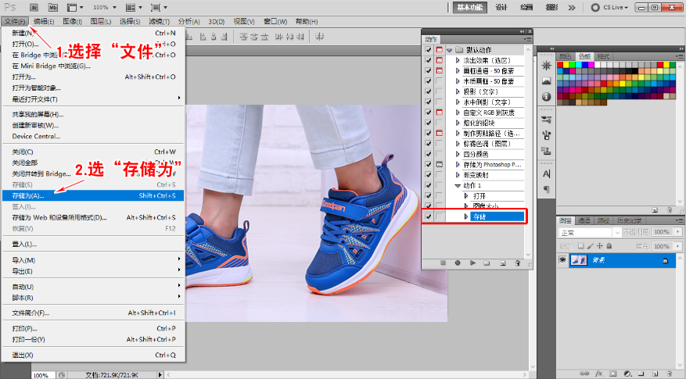This screenshot has width=686, height=379.
Task: Uncheck the 存储 action step checkbox
Action: [428, 216]
